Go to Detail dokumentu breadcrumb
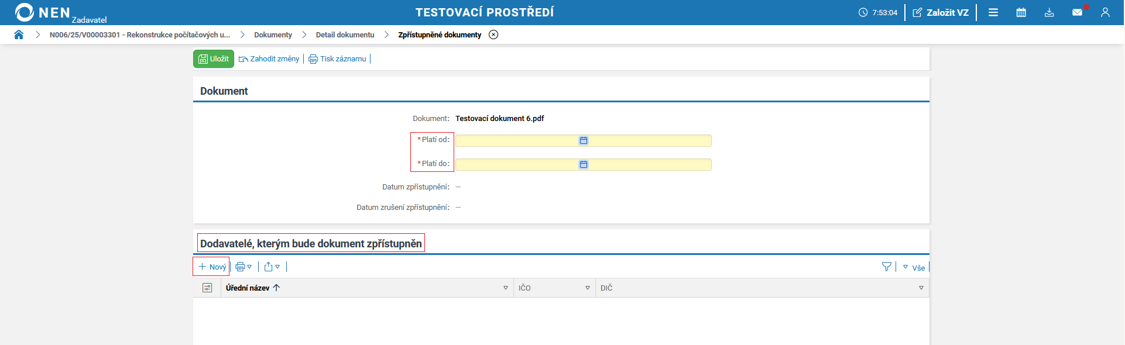 click(345, 34)
